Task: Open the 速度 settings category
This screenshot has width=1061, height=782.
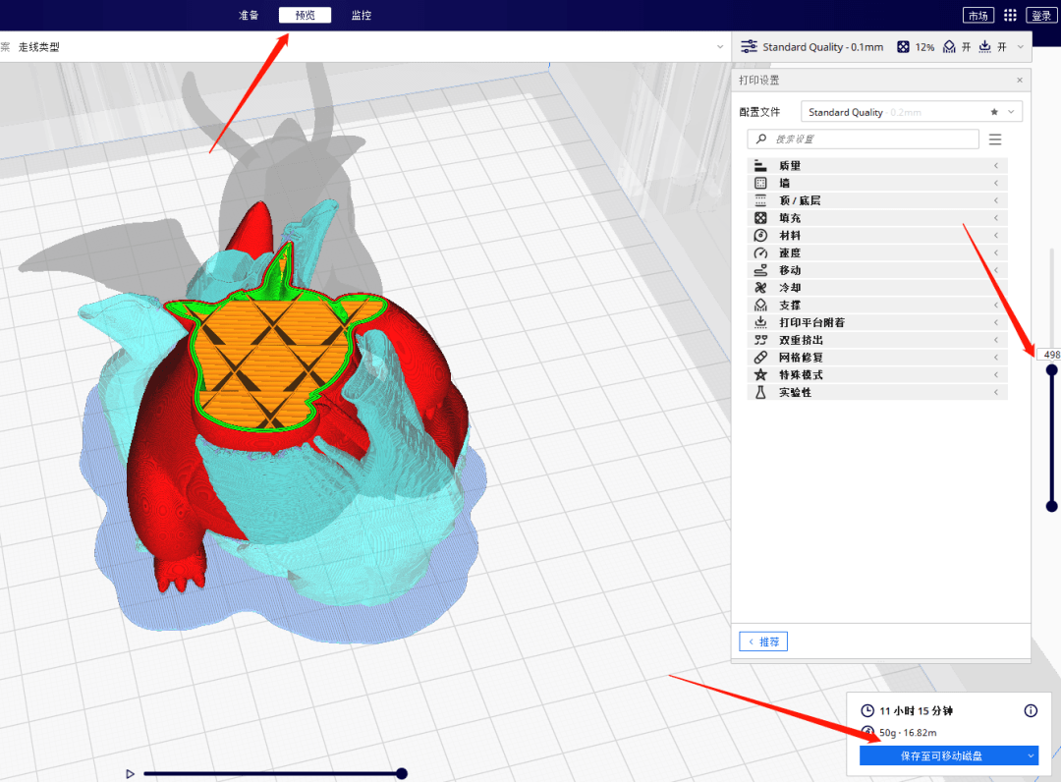Action: [877, 253]
